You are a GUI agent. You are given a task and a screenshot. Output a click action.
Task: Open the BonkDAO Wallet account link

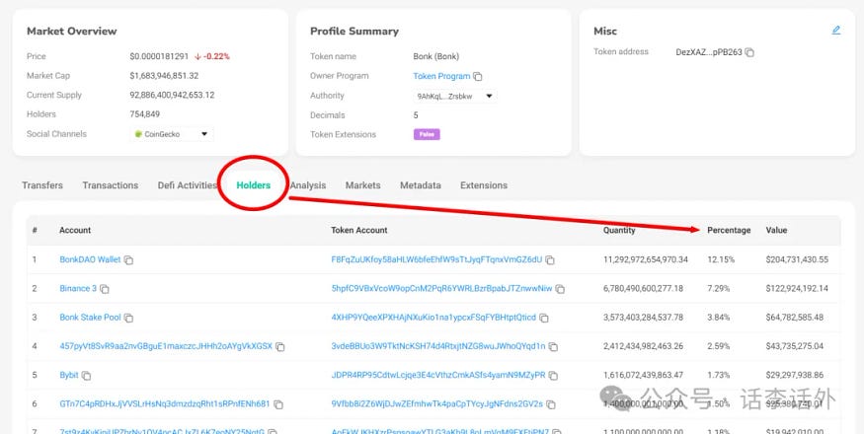click(90, 259)
